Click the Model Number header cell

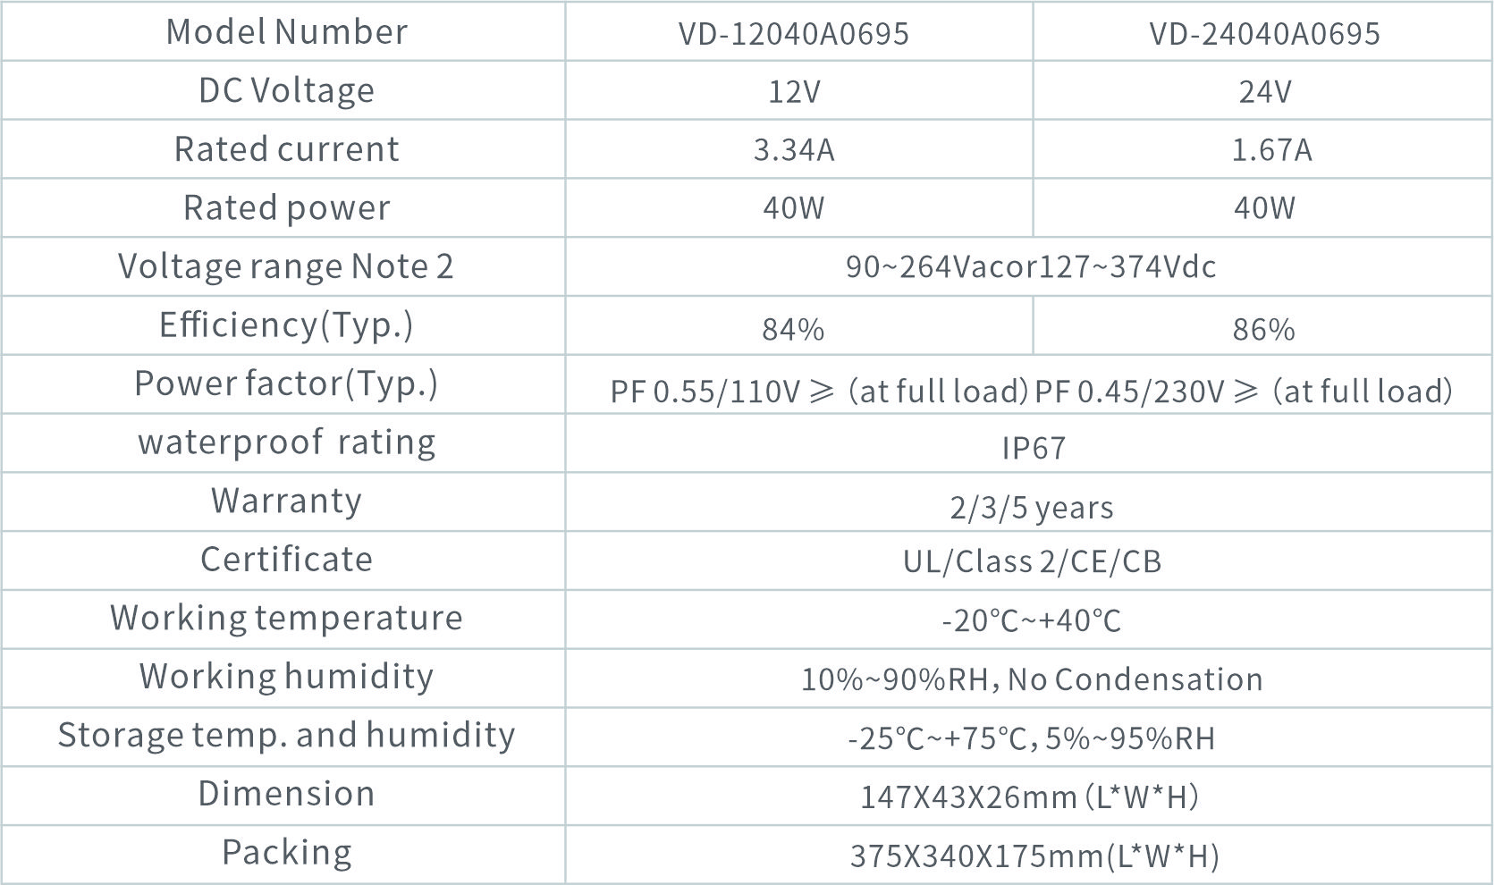pos(286,32)
